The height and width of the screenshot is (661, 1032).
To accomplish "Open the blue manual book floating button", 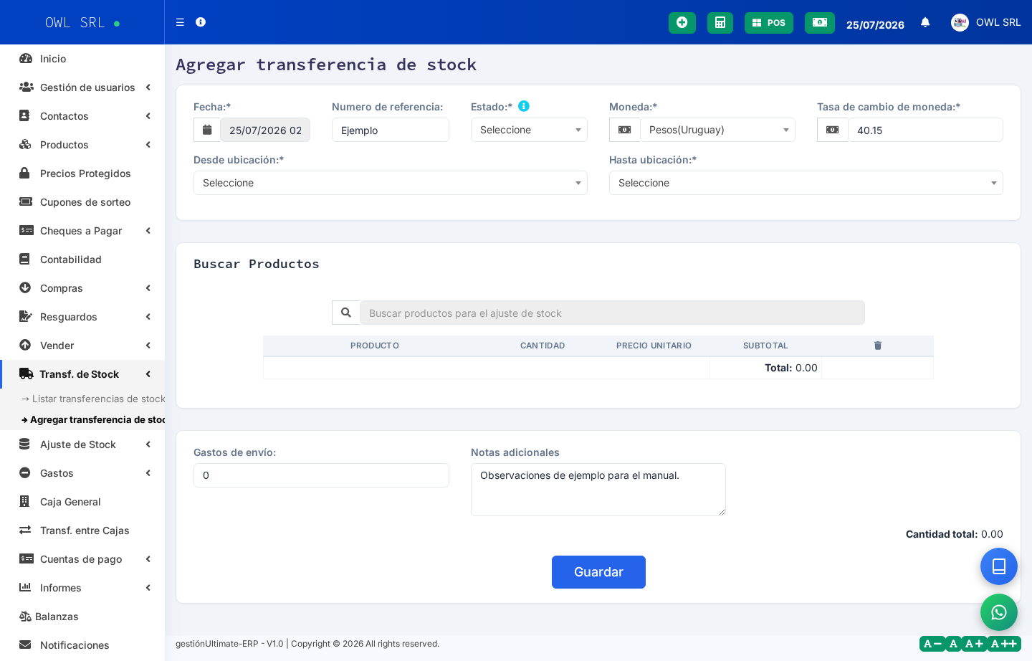I will (x=999, y=566).
